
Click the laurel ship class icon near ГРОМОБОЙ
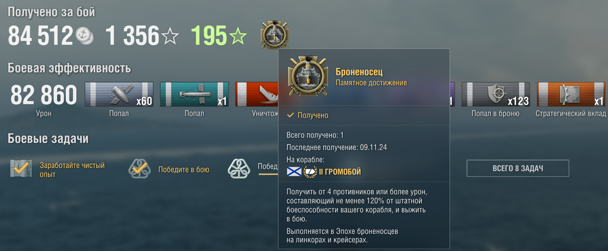(310, 172)
